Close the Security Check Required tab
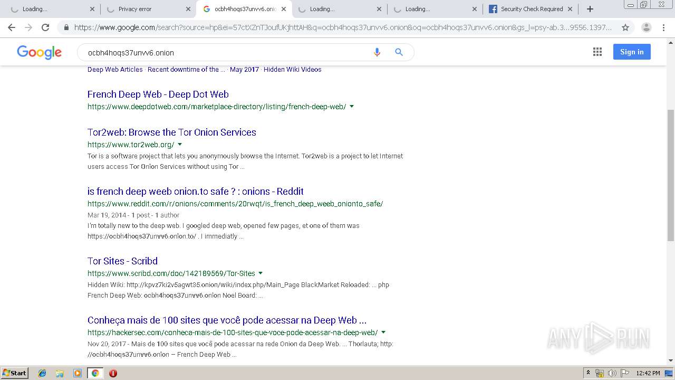This screenshot has width=675, height=380. pos(570,9)
